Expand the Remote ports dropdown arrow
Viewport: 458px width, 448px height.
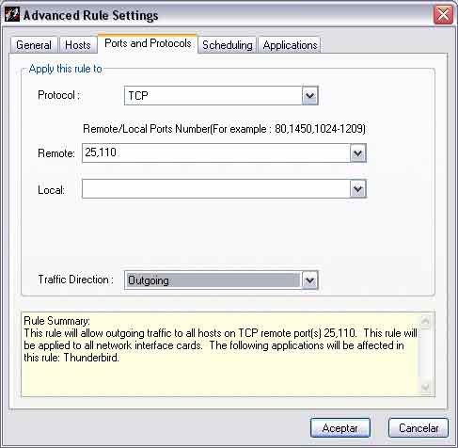tap(358, 153)
